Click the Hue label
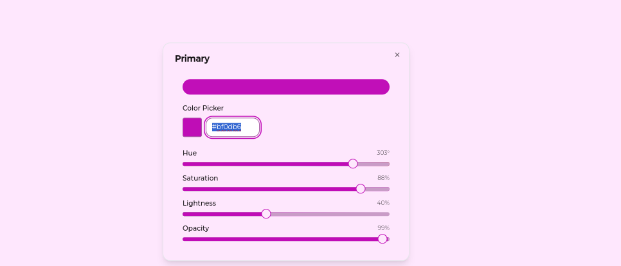 point(190,153)
